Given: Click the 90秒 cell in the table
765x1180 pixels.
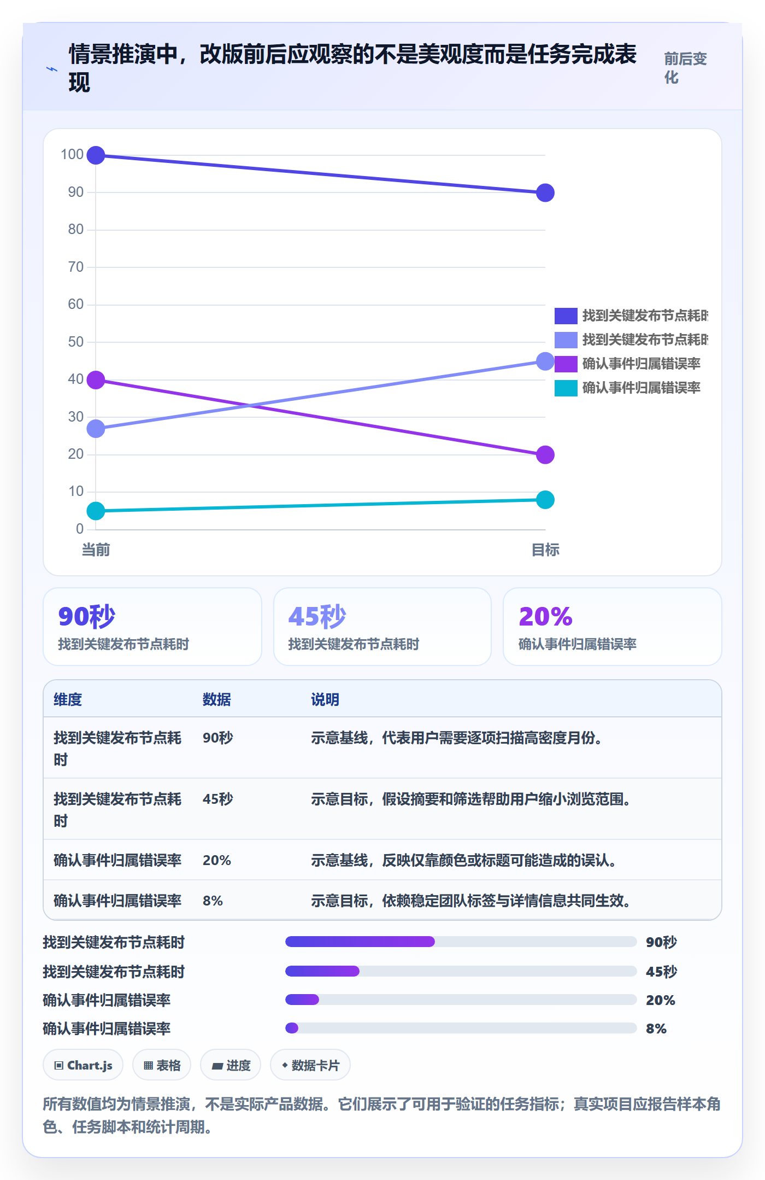Looking at the screenshot, I should 218,738.
